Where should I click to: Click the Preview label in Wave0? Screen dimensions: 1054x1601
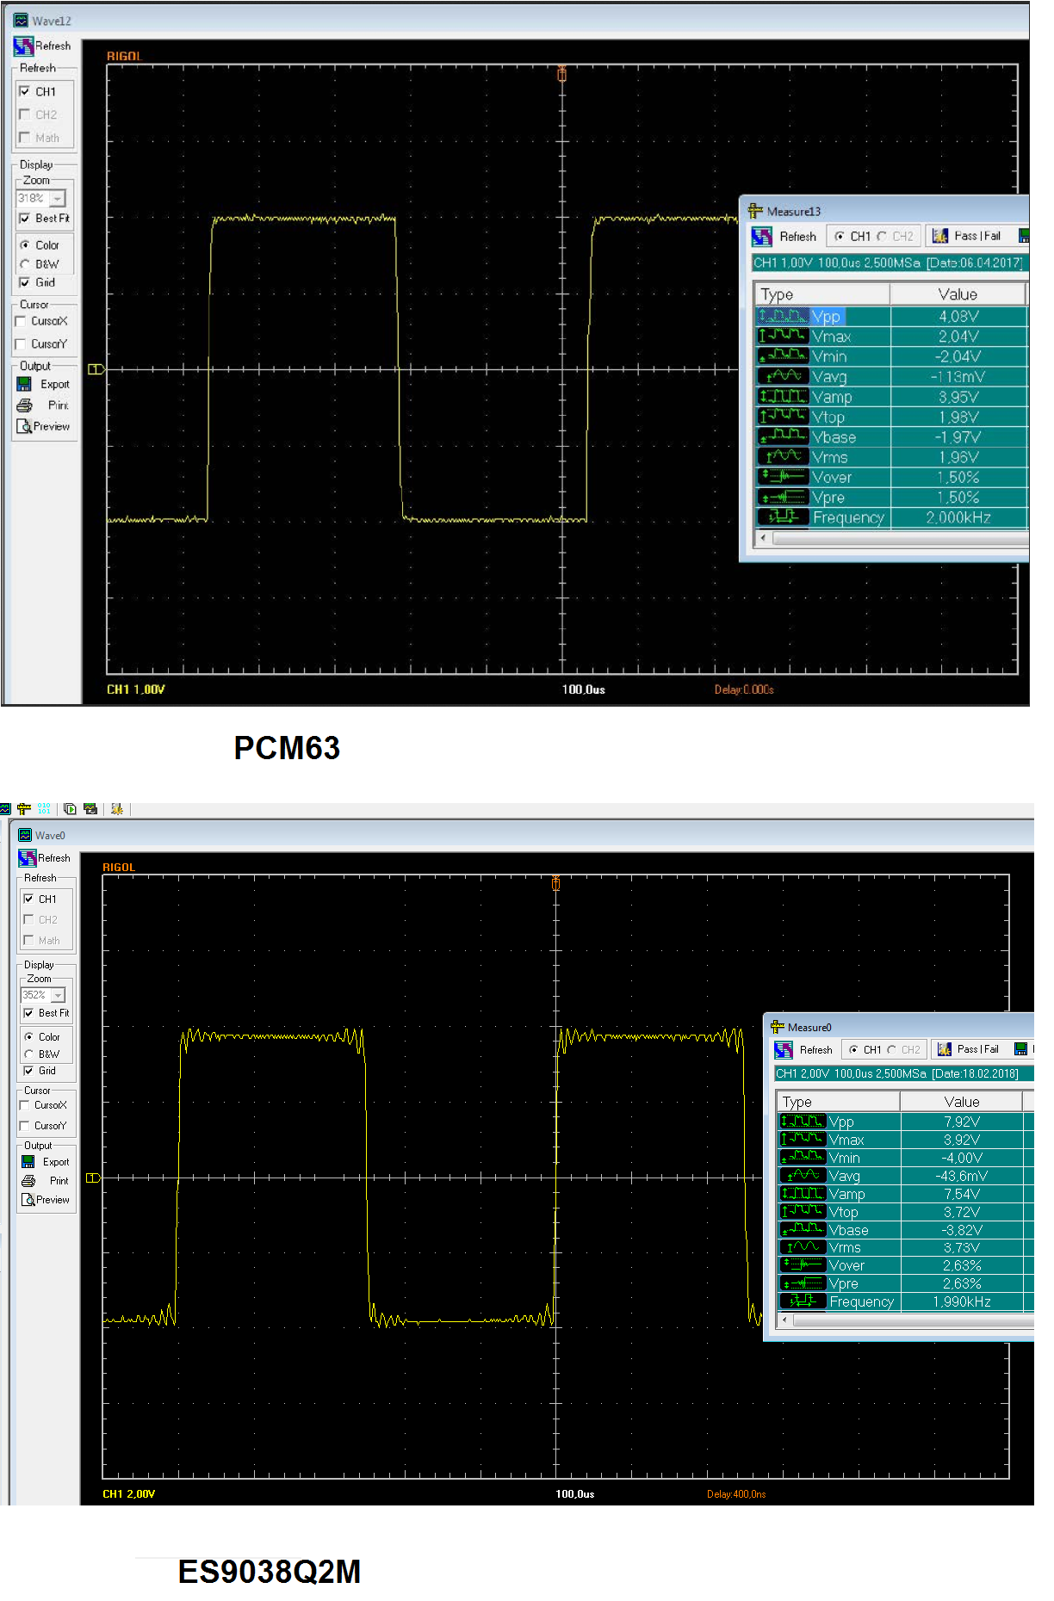tap(53, 1200)
